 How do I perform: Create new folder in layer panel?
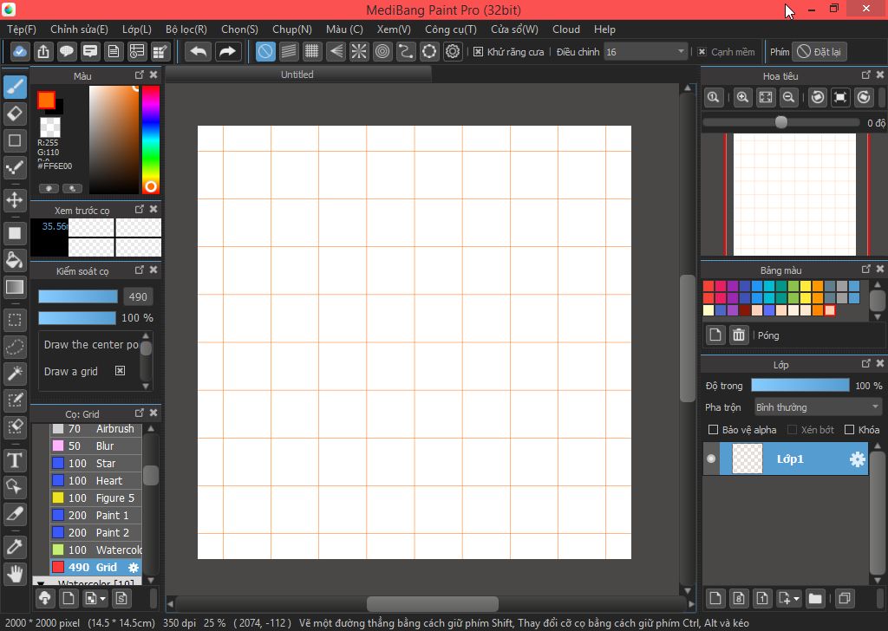click(815, 598)
